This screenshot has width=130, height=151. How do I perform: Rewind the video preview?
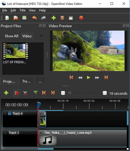pos(80,78)
